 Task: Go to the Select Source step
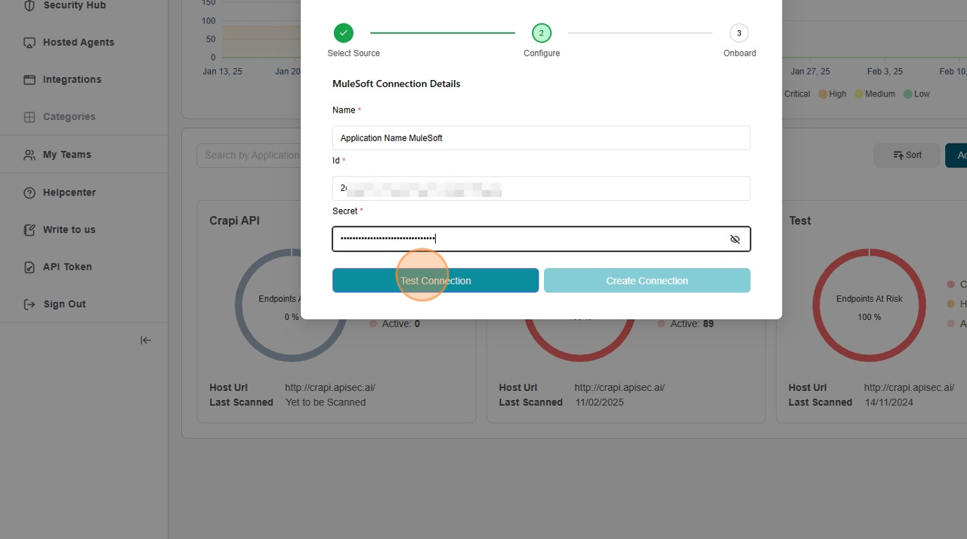344,33
